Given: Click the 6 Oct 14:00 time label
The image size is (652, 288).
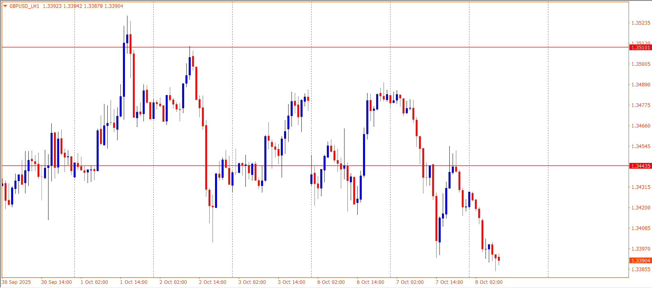Looking at the screenshot, I should pos(370,282).
